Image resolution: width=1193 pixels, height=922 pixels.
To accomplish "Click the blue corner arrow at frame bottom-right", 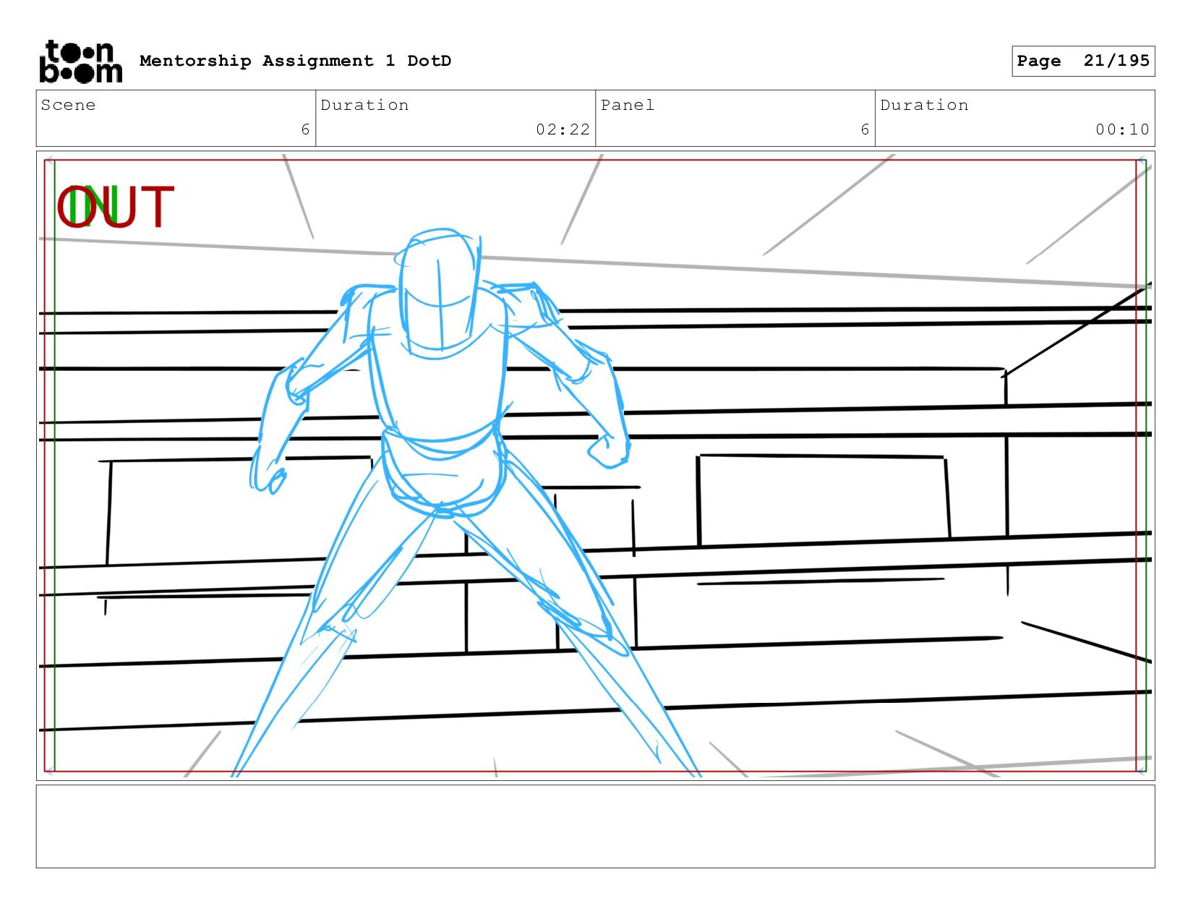I will (x=1142, y=772).
